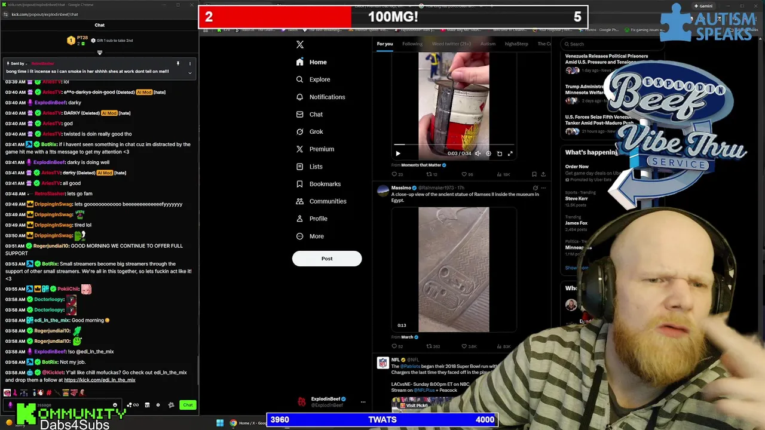This screenshot has height=430, width=765.
Task: Like the Moments that Matter video post
Action: click(466, 174)
